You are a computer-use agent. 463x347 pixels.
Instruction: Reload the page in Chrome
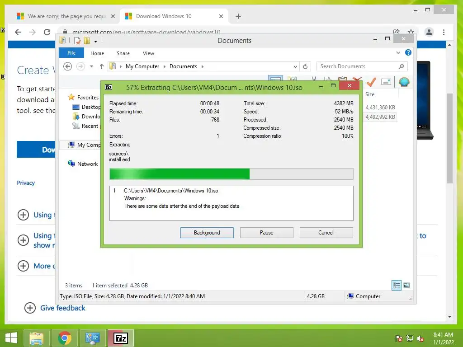click(47, 32)
